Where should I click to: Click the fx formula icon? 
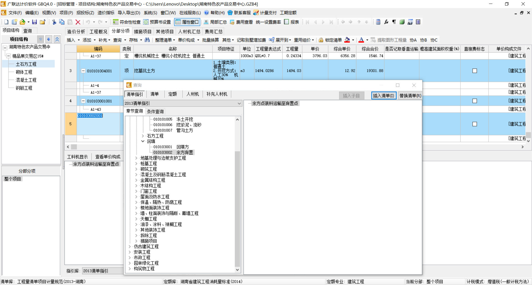[386, 22]
